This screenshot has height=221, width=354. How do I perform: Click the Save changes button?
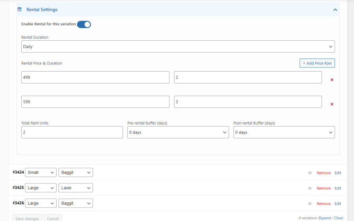pyautogui.click(x=27, y=218)
